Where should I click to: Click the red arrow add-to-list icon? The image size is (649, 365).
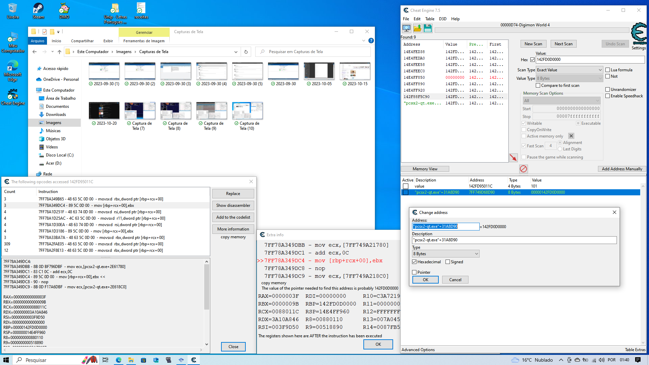[513, 157]
